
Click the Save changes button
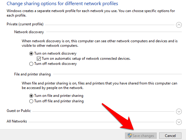click(x=141, y=136)
